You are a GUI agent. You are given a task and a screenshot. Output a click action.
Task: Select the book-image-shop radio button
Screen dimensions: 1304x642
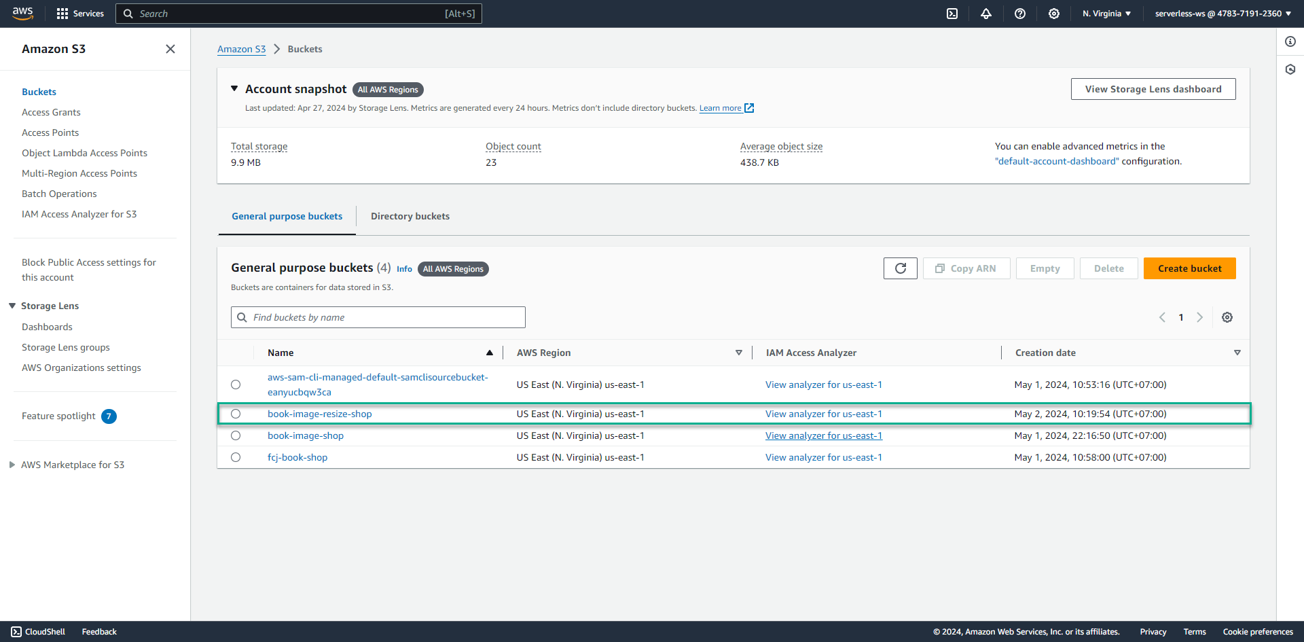pos(236,435)
